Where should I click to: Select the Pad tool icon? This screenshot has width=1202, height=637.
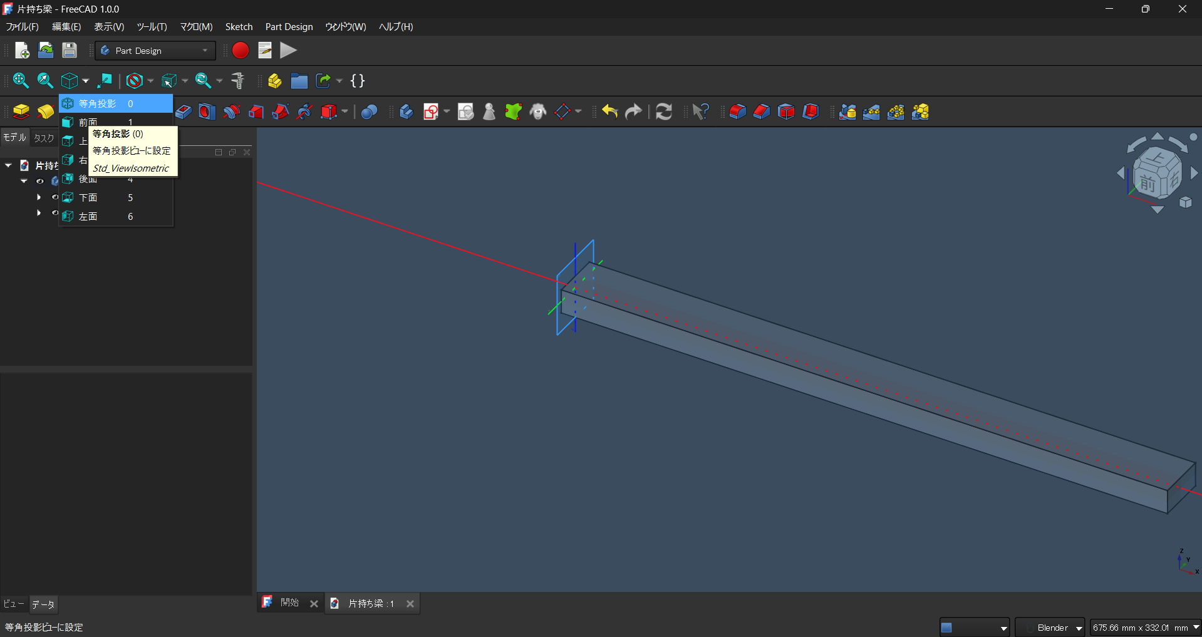click(x=21, y=111)
